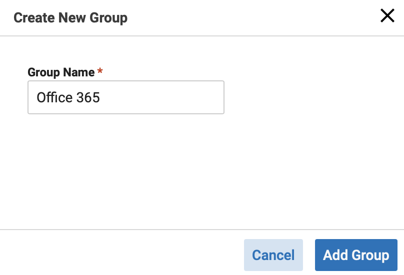The image size is (404, 275).
Task: Click inside the Group Name text box
Action: tap(126, 97)
